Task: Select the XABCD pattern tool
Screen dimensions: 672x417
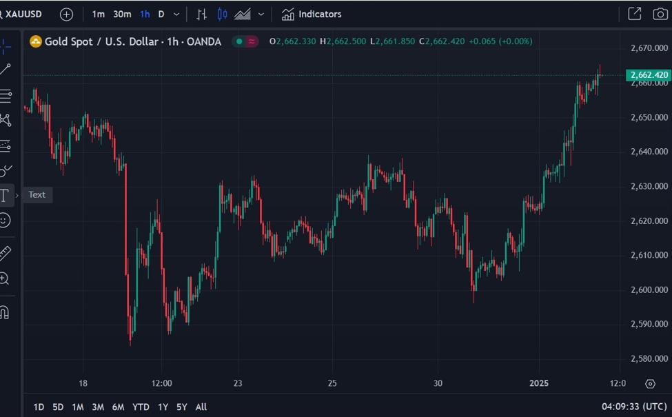Action: click(x=7, y=120)
